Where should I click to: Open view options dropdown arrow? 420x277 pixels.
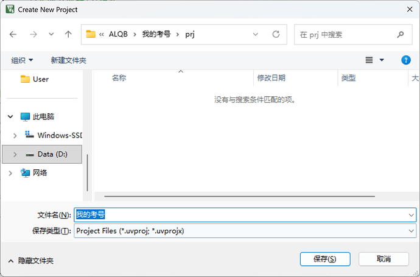(382, 60)
